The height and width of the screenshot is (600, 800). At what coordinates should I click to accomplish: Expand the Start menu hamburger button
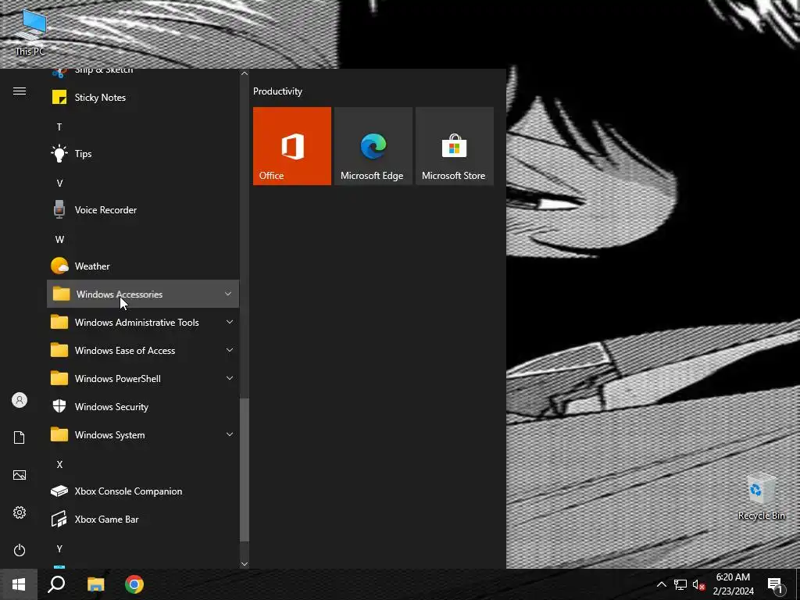pyautogui.click(x=20, y=91)
